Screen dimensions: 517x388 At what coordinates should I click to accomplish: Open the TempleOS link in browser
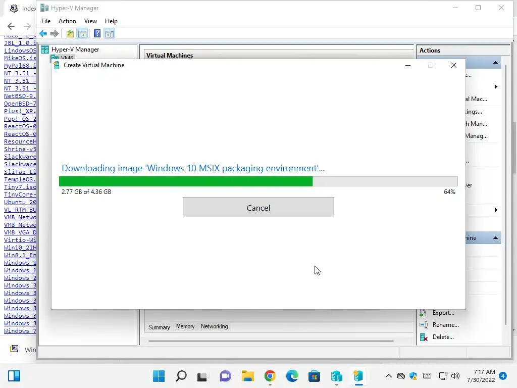click(x=20, y=179)
